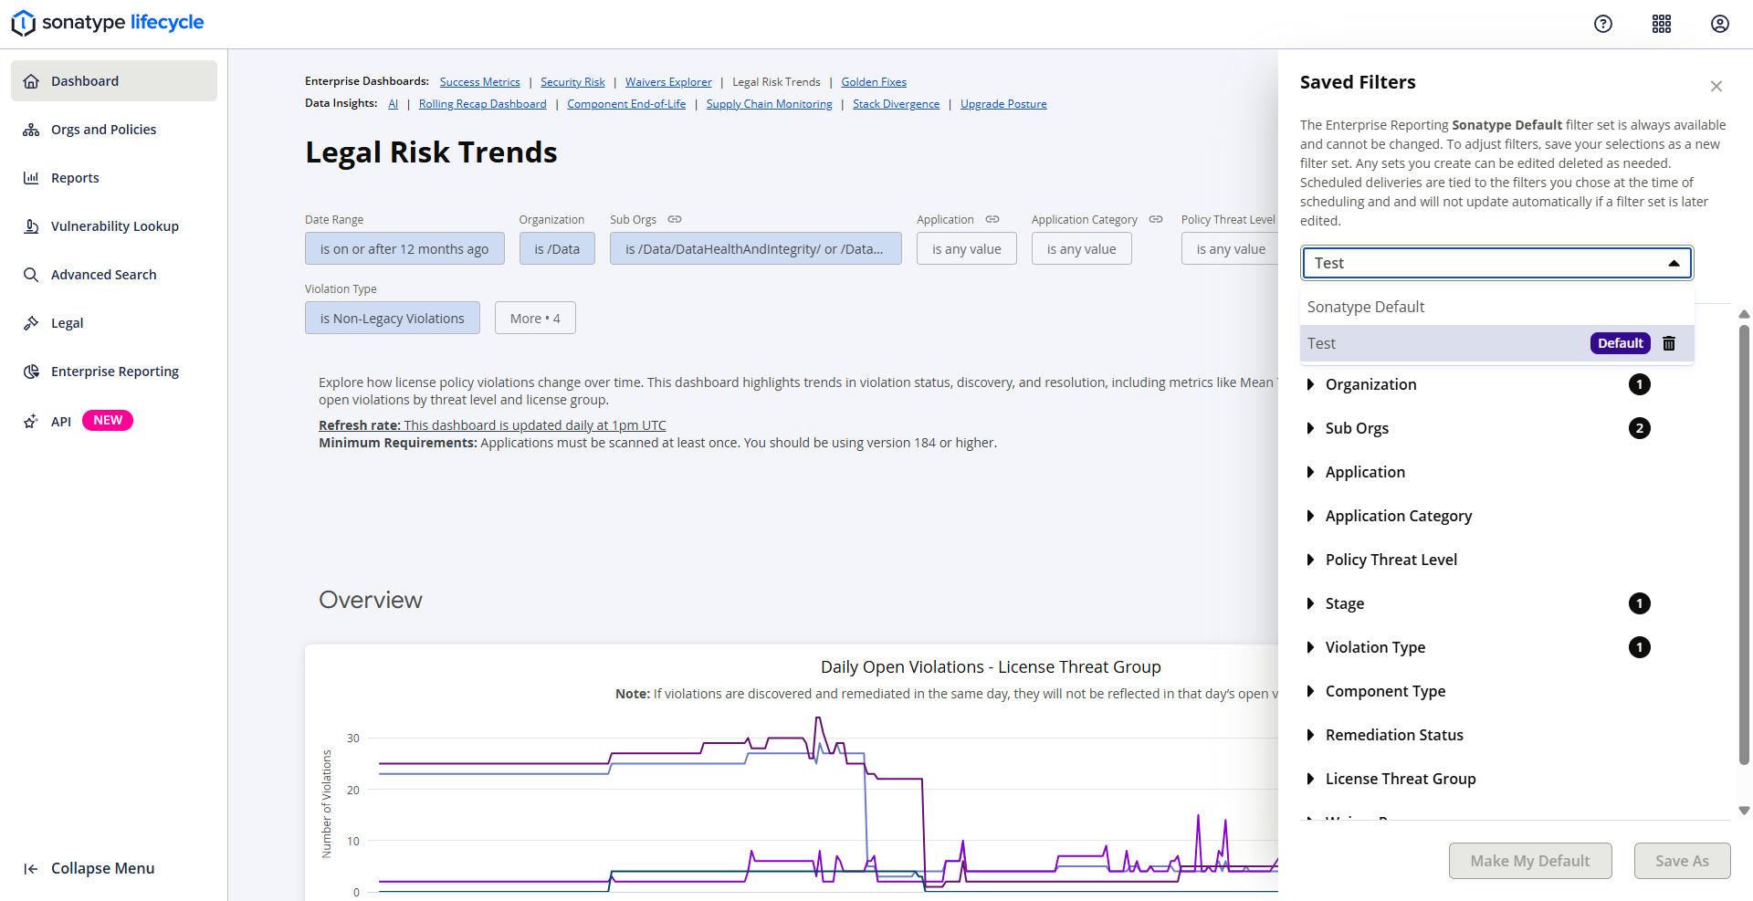Image resolution: width=1753 pixels, height=901 pixels.
Task: Open the API section
Action: click(114, 421)
